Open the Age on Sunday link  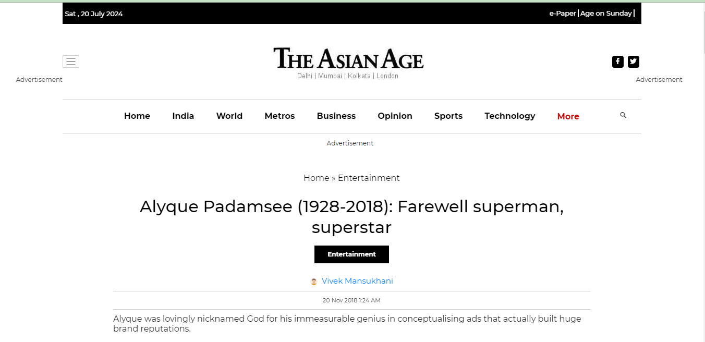606,14
